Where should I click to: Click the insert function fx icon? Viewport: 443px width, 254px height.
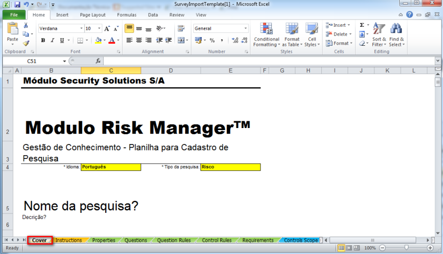(98, 61)
